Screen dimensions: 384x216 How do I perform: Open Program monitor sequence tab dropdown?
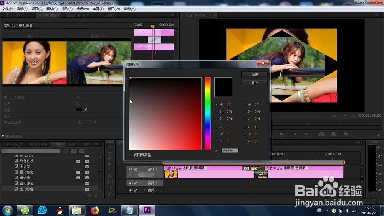tap(210, 15)
